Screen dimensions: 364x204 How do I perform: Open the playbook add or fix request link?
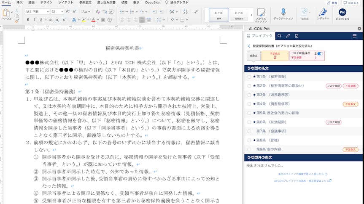(303, 180)
